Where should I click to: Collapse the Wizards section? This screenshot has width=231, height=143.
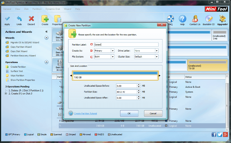(46, 38)
